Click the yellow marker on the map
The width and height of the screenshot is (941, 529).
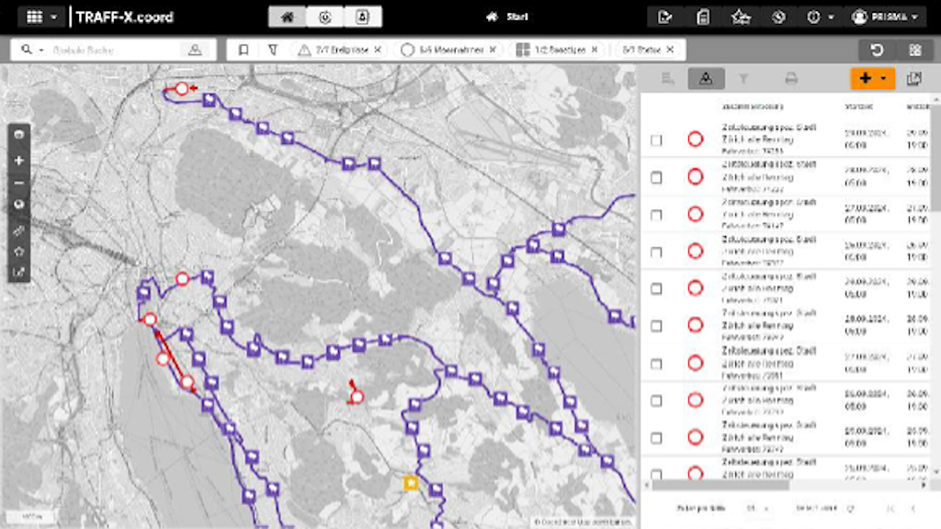click(411, 482)
